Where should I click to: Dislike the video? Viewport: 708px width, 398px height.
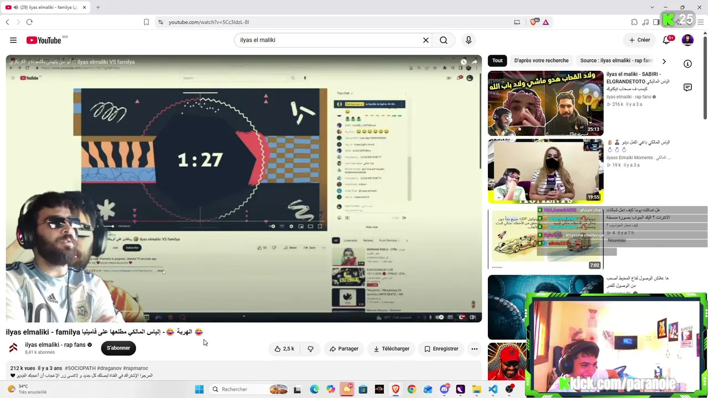click(x=310, y=349)
